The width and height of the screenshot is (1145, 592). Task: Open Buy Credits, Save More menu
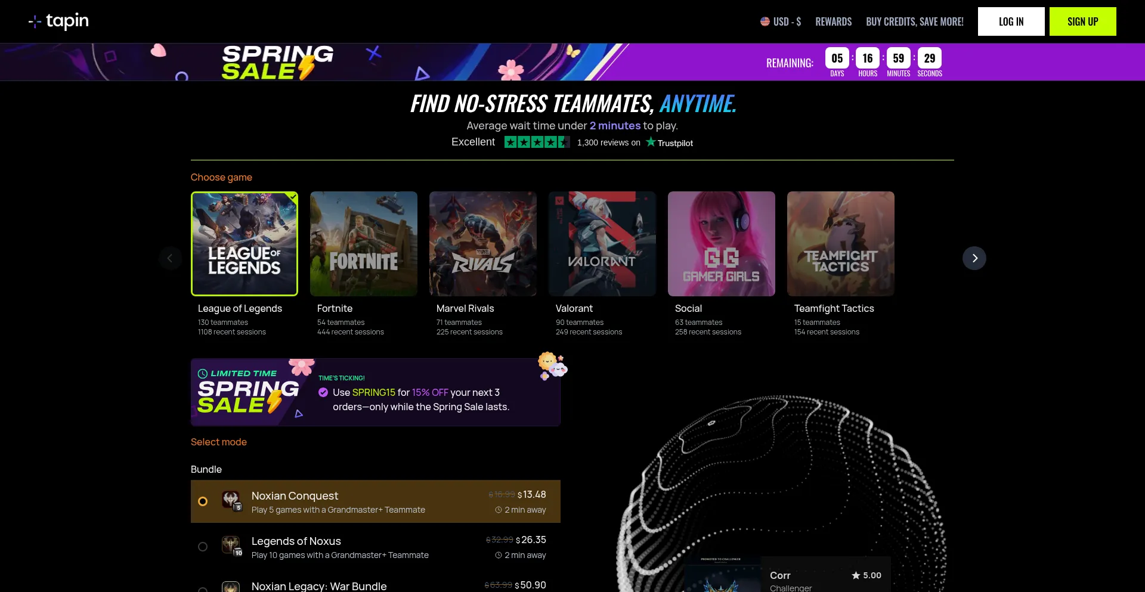(x=915, y=21)
